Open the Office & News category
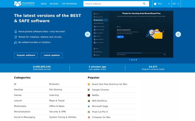This screenshot has height=121, width=195. coord(57,106)
